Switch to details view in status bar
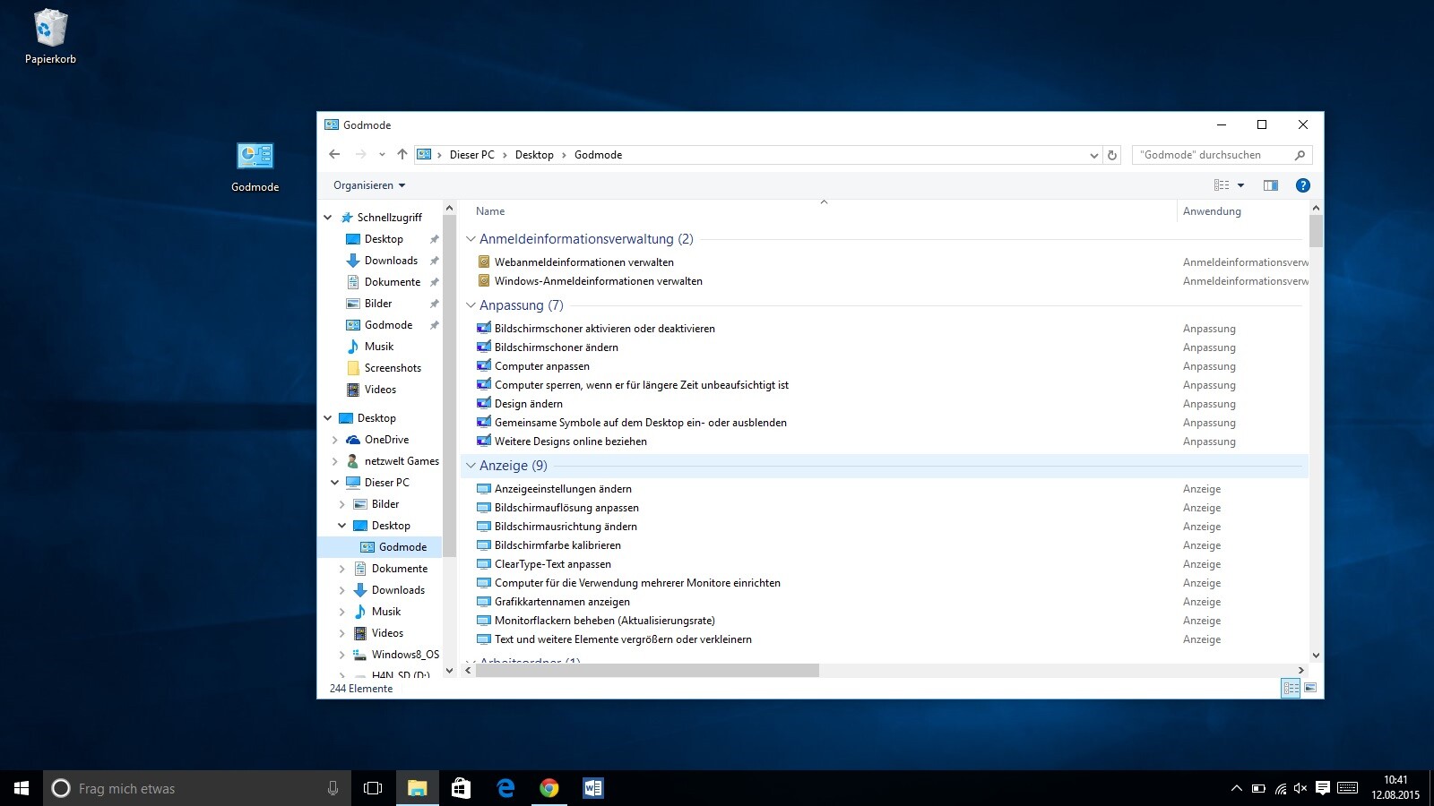1434x806 pixels. coord(1291,688)
